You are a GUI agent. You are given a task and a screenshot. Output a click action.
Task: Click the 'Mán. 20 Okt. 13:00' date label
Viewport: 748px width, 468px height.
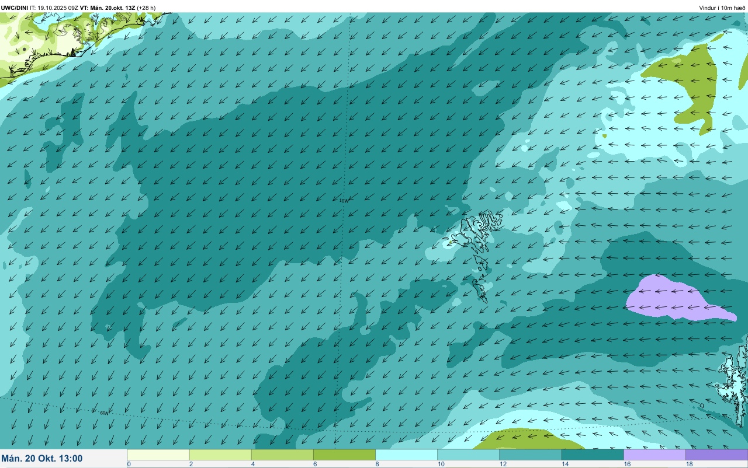(42, 459)
